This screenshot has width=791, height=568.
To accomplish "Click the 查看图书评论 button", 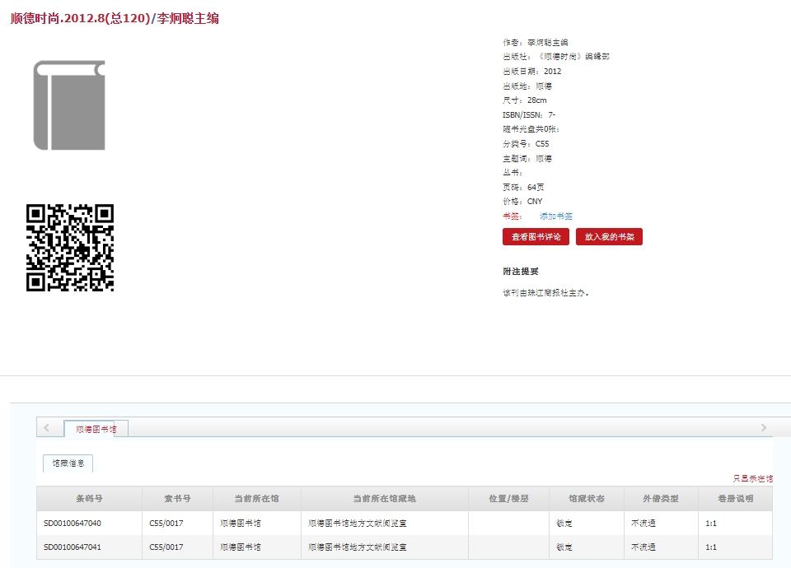I will 536,237.
